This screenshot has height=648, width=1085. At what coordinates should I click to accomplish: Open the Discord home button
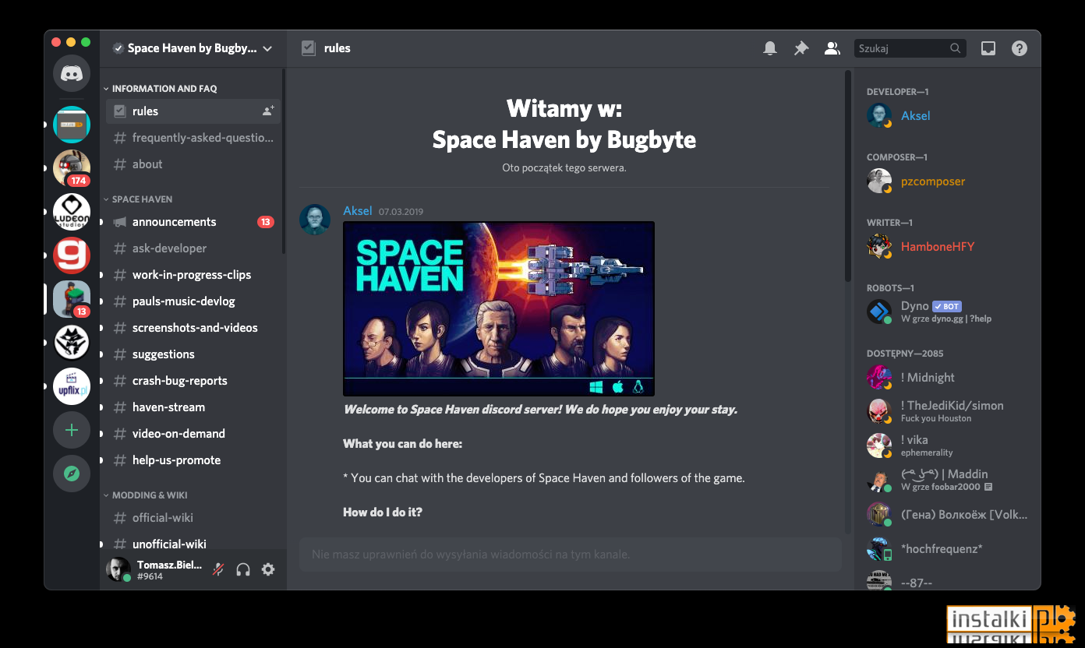pos(72,74)
